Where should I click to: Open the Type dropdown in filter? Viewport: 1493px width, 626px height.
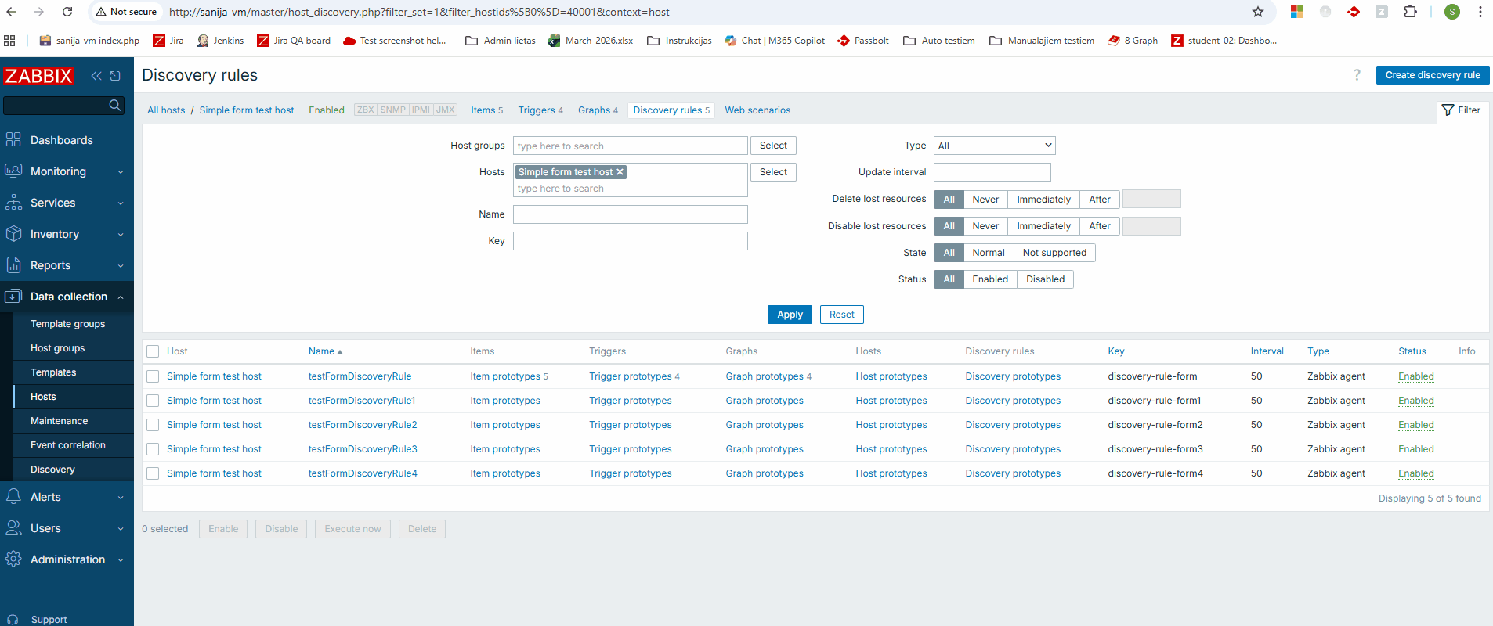994,146
